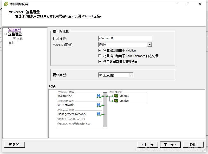Disable the 将此端口组用于 vMotion checkbox
208x154 pixels.
100,50
